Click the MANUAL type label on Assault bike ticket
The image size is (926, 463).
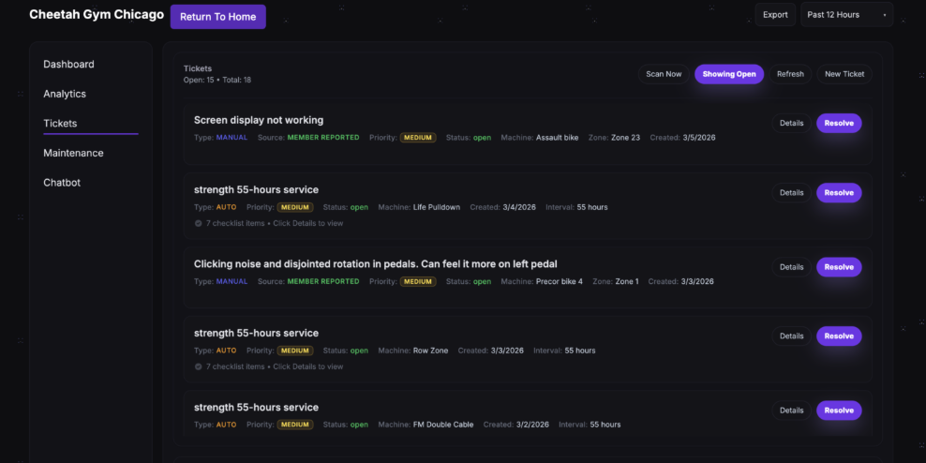(x=231, y=138)
